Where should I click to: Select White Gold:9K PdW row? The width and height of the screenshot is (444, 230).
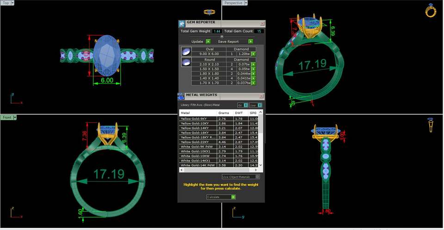point(219,147)
